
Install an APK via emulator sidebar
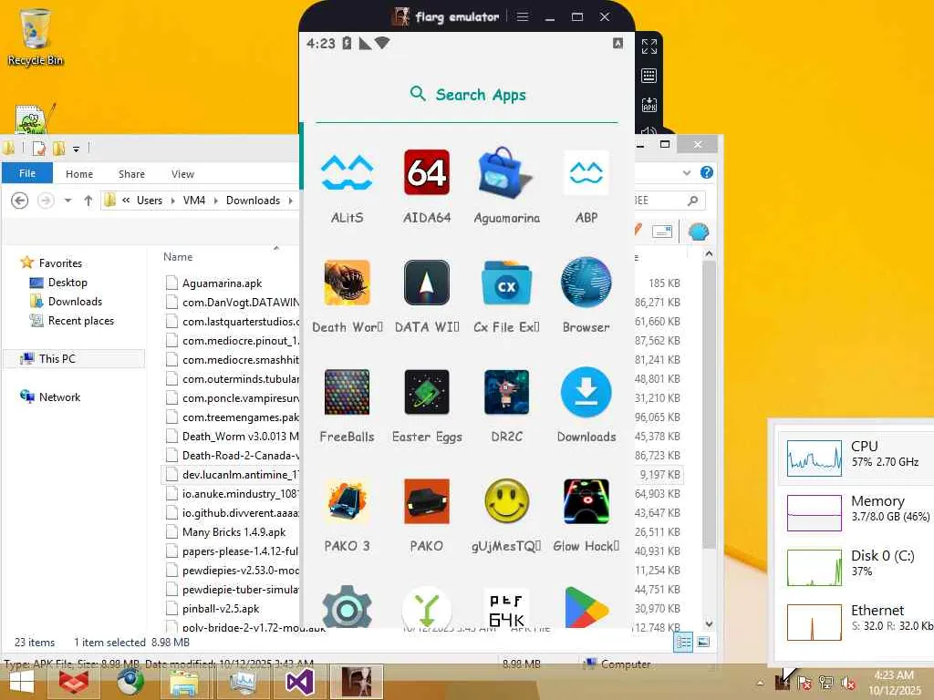(x=649, y=105)
